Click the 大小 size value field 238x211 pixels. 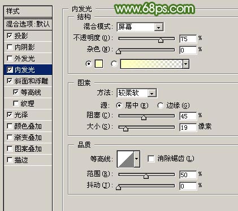(x=188, y=128)
